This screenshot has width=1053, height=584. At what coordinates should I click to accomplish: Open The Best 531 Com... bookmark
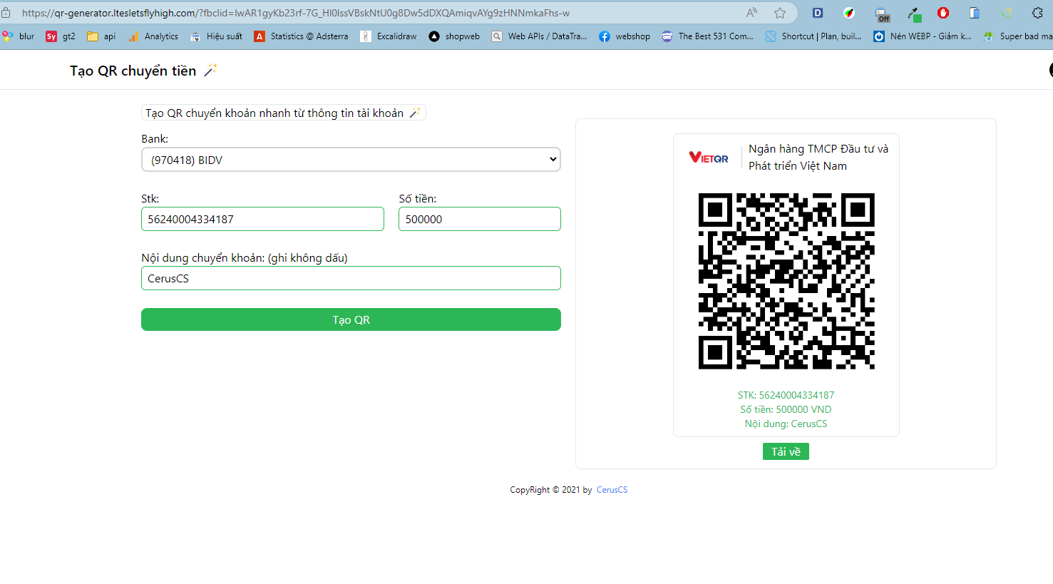click(x=708, y=36)
